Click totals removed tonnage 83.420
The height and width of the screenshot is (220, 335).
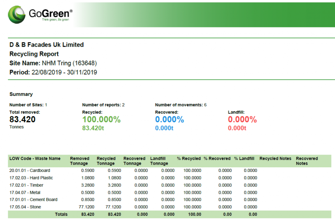coord(88,214)
